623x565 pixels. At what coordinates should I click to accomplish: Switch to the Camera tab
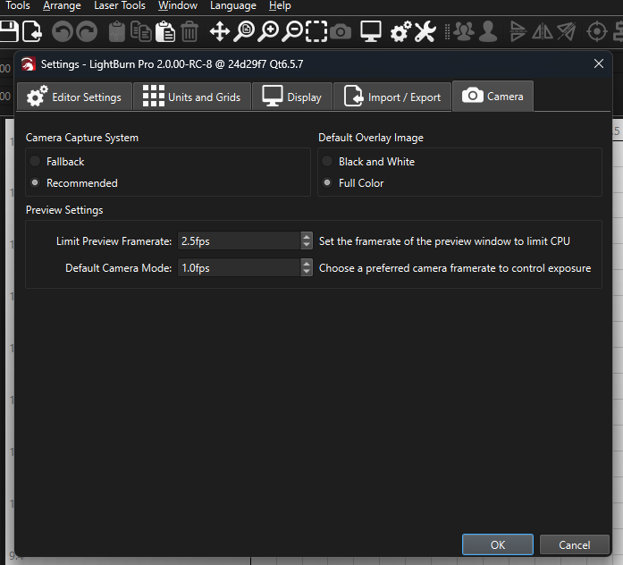tap(493, 97)
